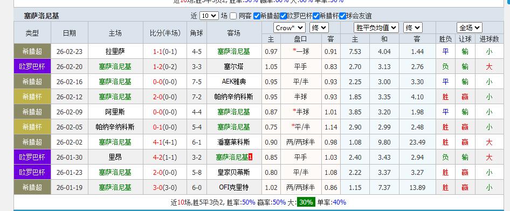Select the 欧罗巴杯 label on 26-01-30 row
Viewport: 510px width, 211px height.
click(x=32, y=157)
